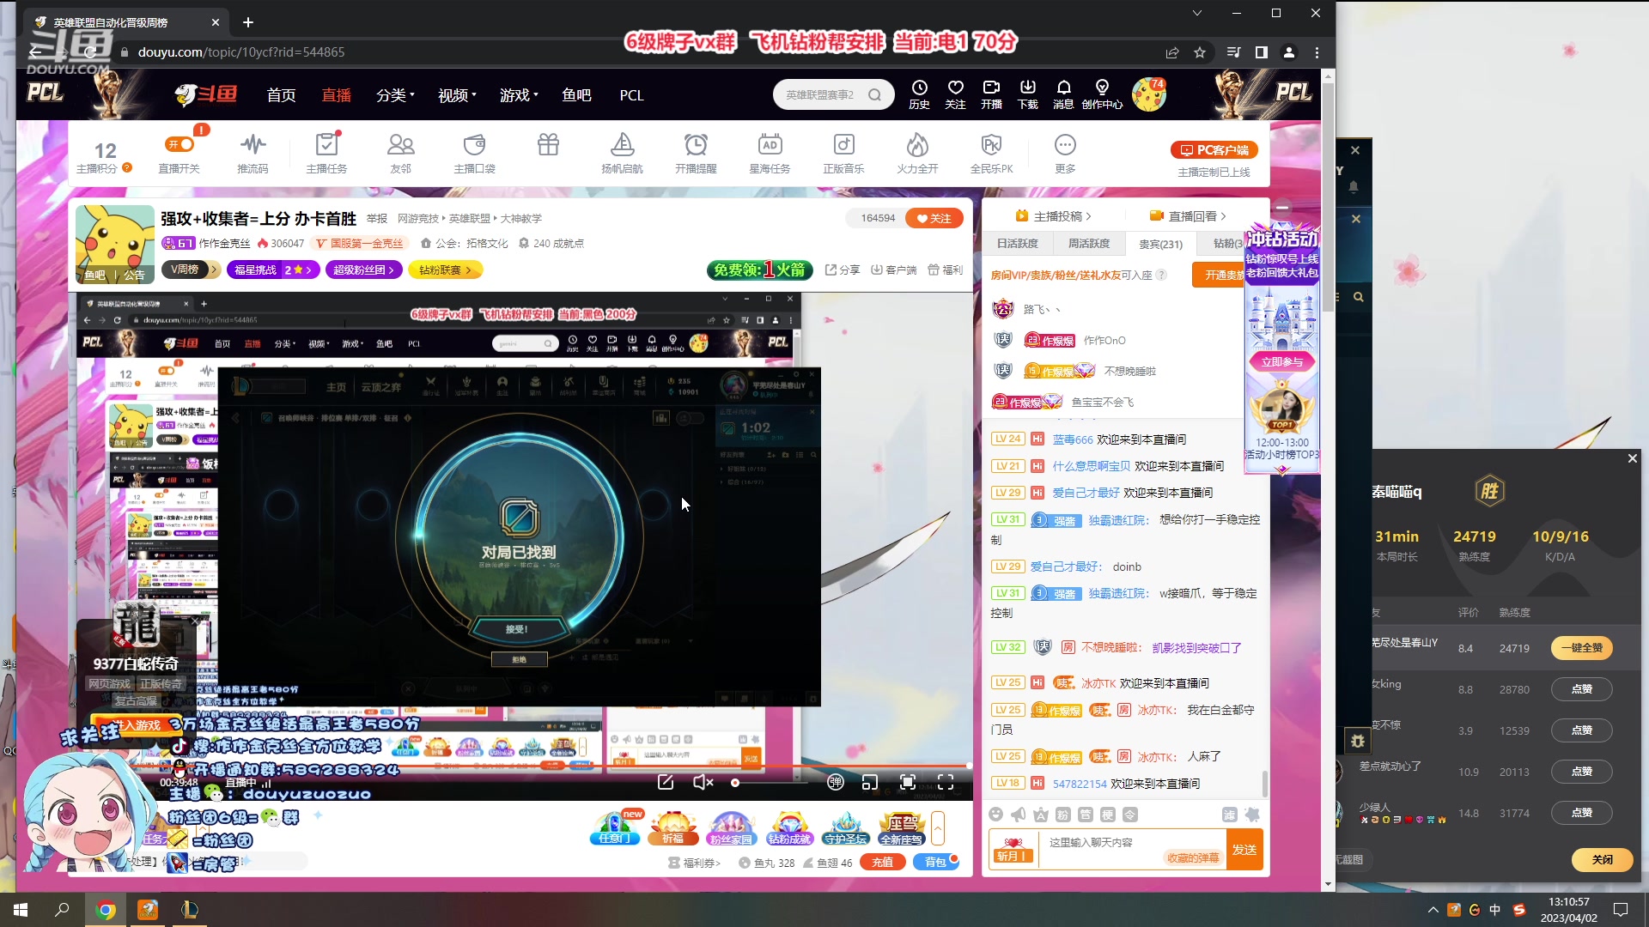Toggle the 管 admin chat option
The image size is (1649, 927).
click(x=1085, y=814)
